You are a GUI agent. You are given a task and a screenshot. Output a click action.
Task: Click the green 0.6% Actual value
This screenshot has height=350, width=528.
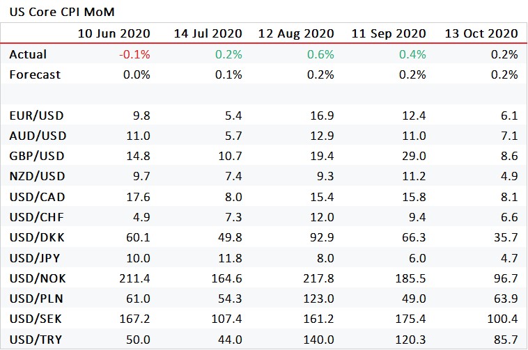pos(320,54)
